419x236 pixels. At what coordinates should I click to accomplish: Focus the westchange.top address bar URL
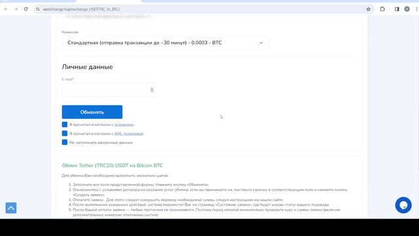click(x=81, y=9)
